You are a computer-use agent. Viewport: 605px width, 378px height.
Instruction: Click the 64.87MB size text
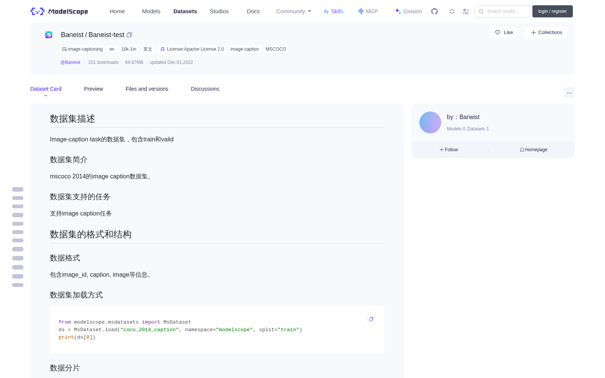pyautogui.click(x=134, y=62)
